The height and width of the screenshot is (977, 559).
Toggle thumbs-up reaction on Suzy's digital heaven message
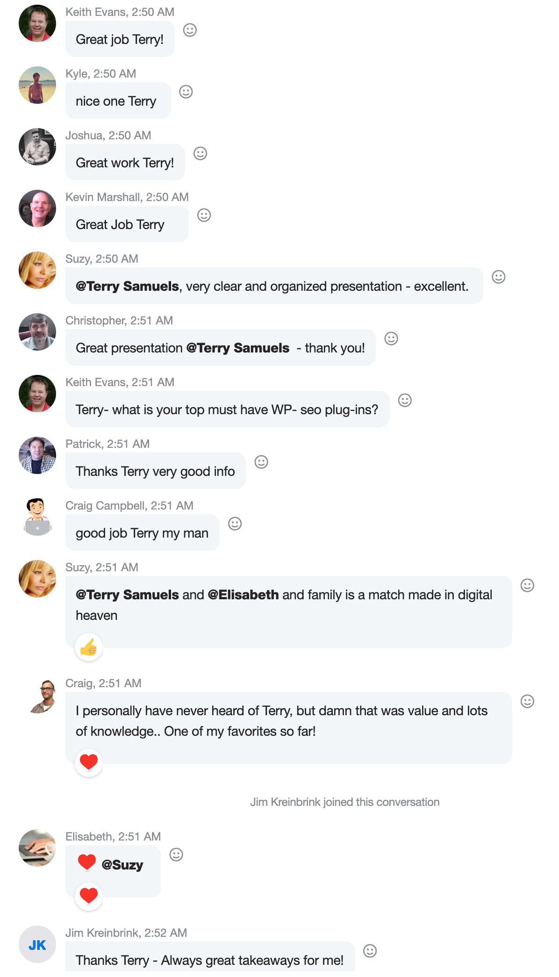(89, 647)
